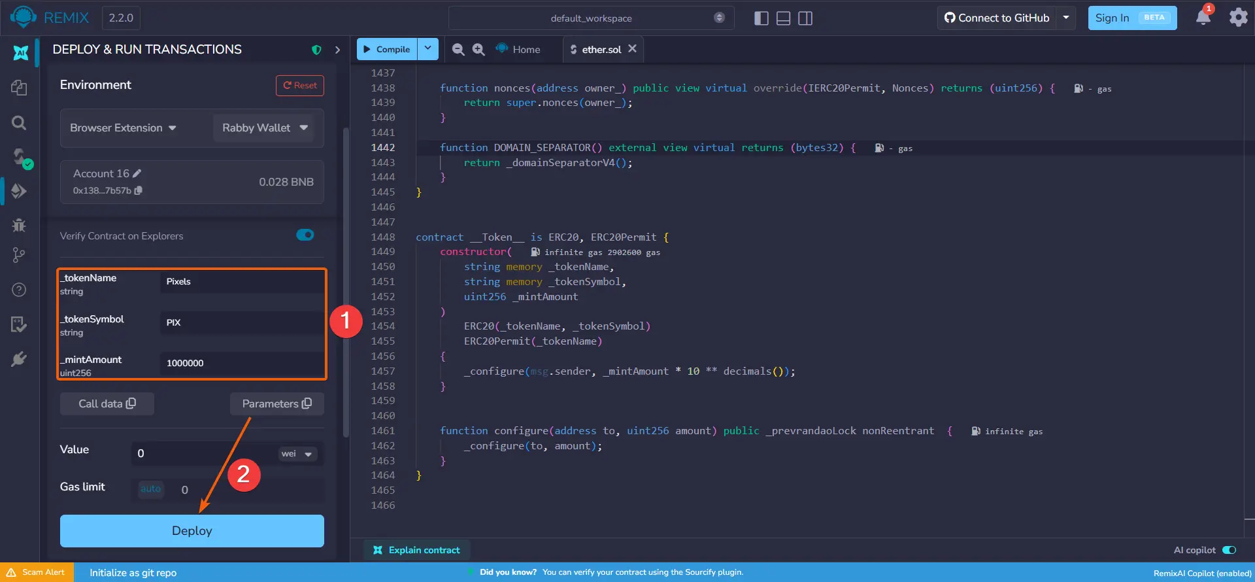Copy the account address 0x138...7b57b
Image resolution: width=1255 pixels, height=582 pixels.
(x=139, y=190)
